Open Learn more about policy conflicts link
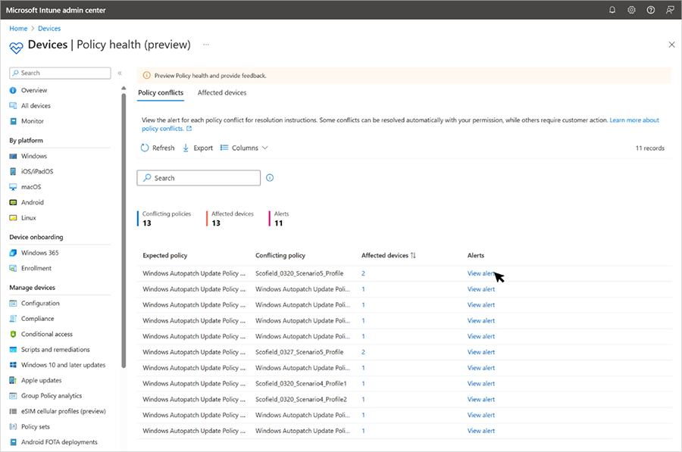Image resolution: width=682 pixels, height=452 pixels. [x=634, y=120]
